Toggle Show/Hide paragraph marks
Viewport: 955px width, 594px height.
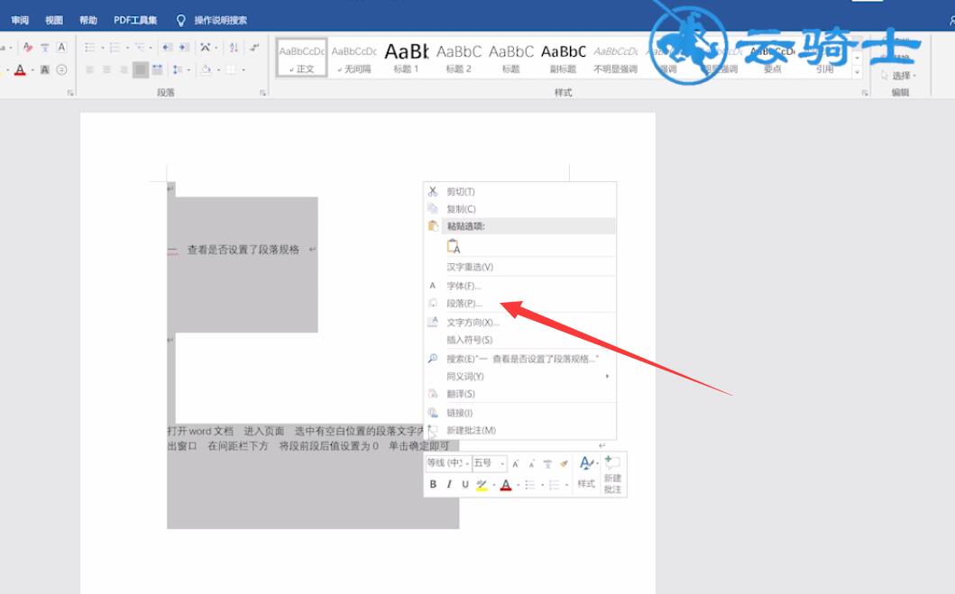(254, 48)
